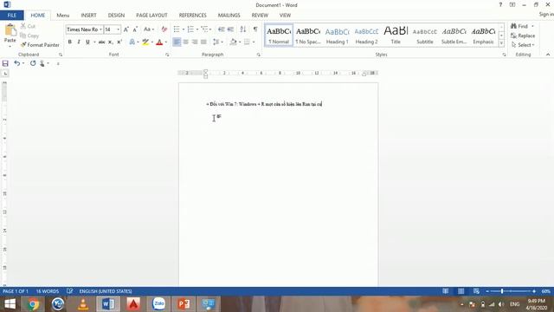554x312 pixels.
Task: Increase the paragraph indent
Action: 230,29
